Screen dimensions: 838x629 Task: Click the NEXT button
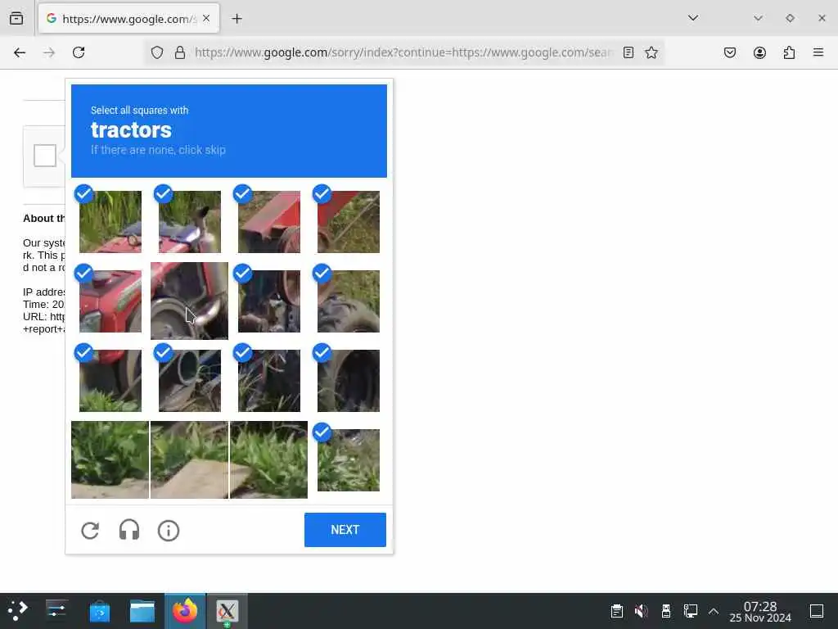click(x=345, y=530)
